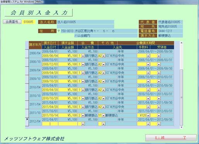Screen dimensions: 199x144
Task: Click the address field 150-0013 渋谷区恵比寿
Action: [99, 31]
